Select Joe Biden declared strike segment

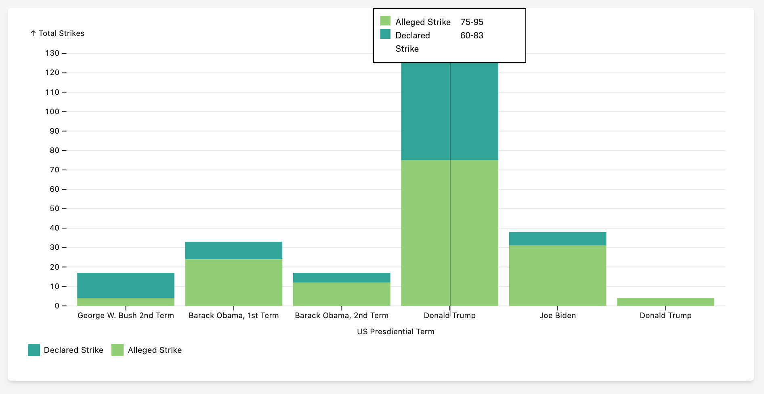[x=558, y=239]
